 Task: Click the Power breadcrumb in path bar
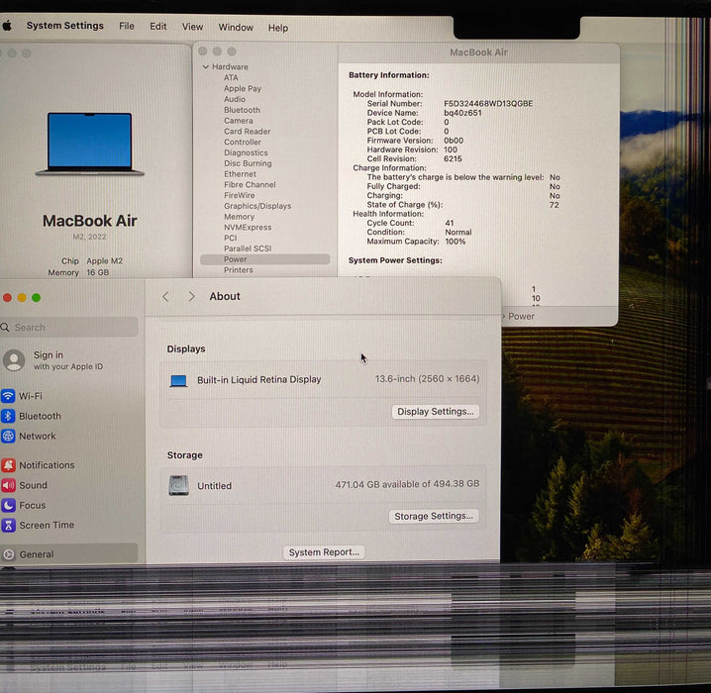pos(521,317)
